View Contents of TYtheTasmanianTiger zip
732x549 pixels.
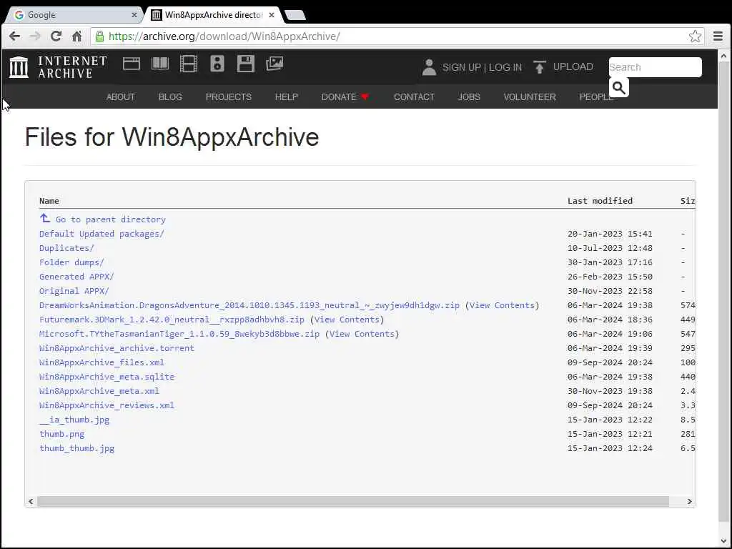(362, 334)
